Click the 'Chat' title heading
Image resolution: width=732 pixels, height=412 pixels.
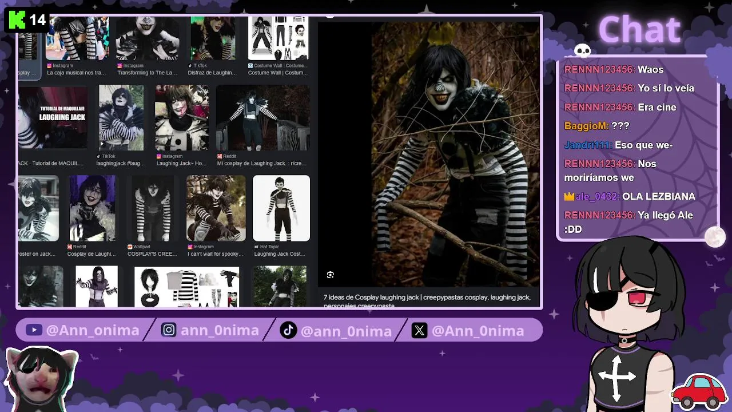[x=639, y=30]
